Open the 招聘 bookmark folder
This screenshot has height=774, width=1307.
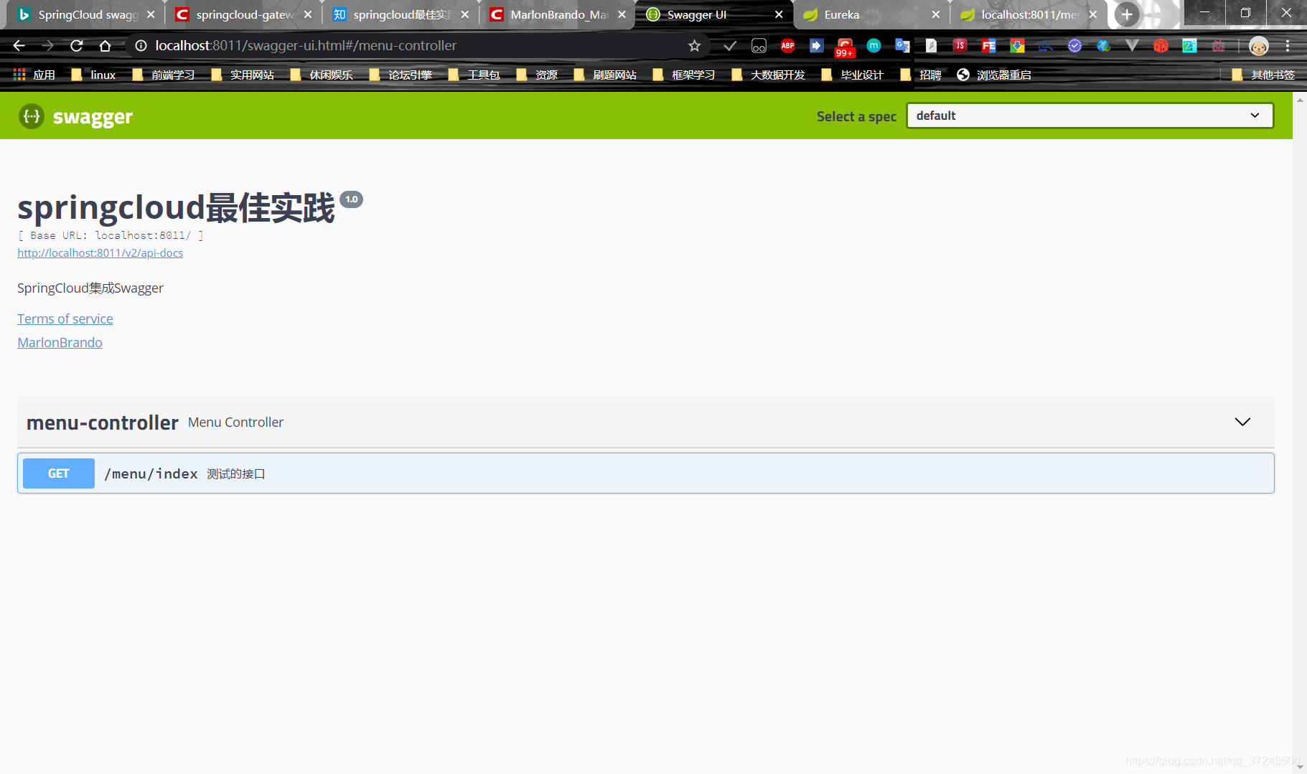tap(921, 75)
